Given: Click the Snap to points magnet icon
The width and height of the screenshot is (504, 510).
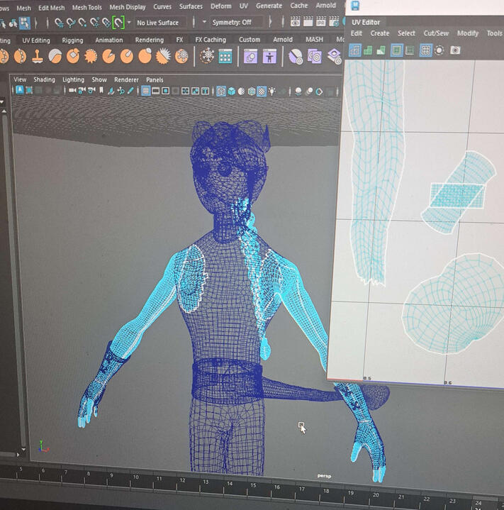Looking at the screenshot, I should (x=82, y=23).
